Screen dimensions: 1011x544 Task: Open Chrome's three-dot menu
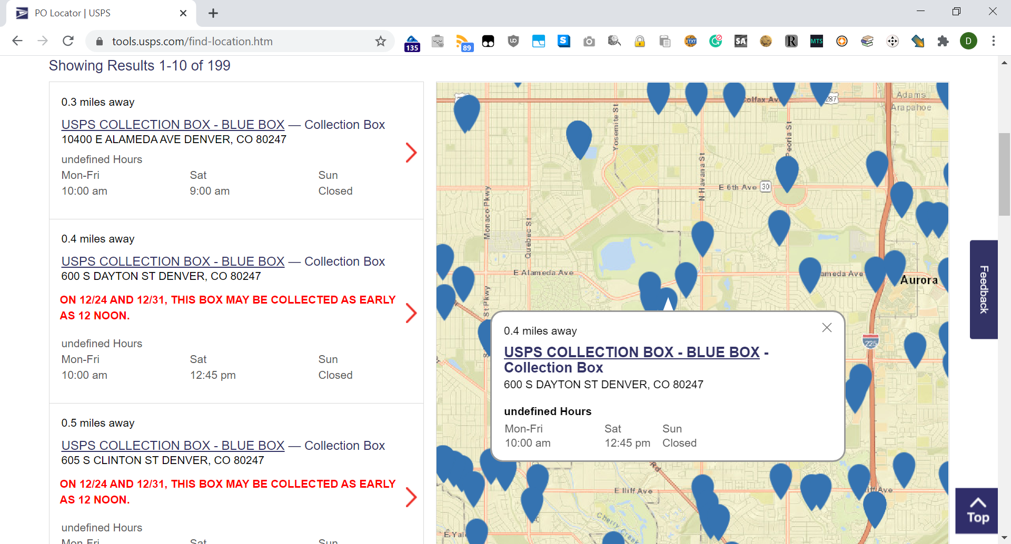[994, 41]
